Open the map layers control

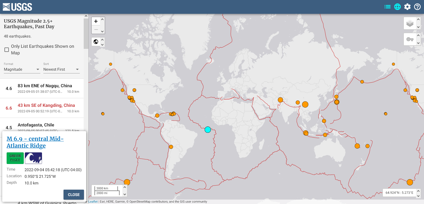(x=410, y=24)
